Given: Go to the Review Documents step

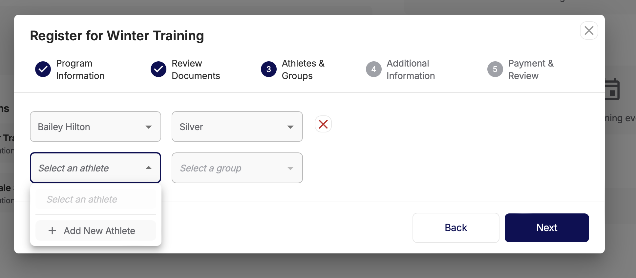Looking at the screenshot, I should pyautogui.click(x=185, y=69).
